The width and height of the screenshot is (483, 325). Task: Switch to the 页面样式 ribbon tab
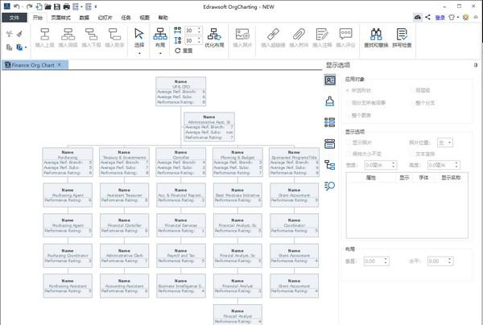pyautogui.click(x=60, y=18)
